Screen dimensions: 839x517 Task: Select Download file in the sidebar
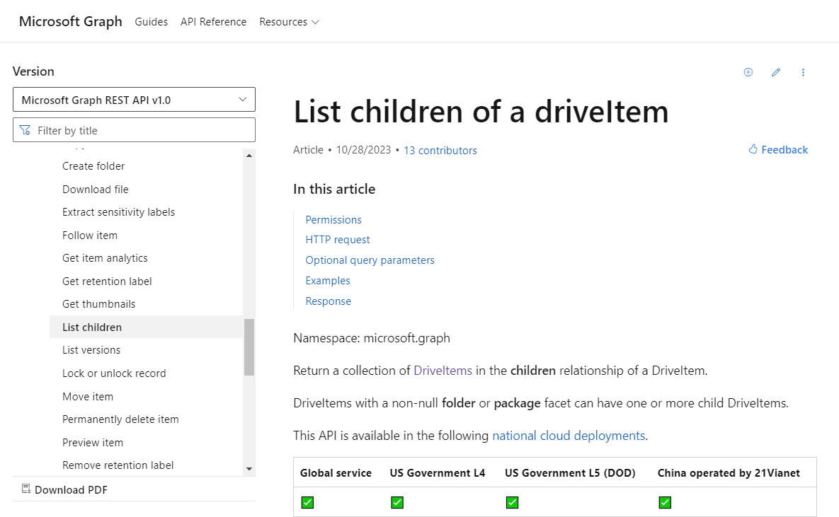pyautogui.click(x=96, y=190)
